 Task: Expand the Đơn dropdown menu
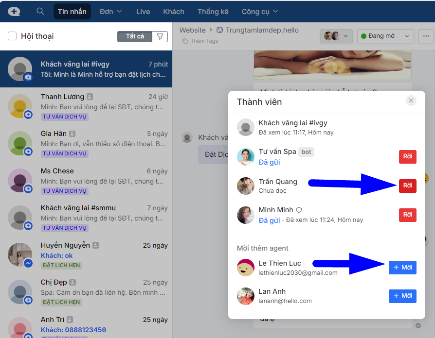click(110, 12)
